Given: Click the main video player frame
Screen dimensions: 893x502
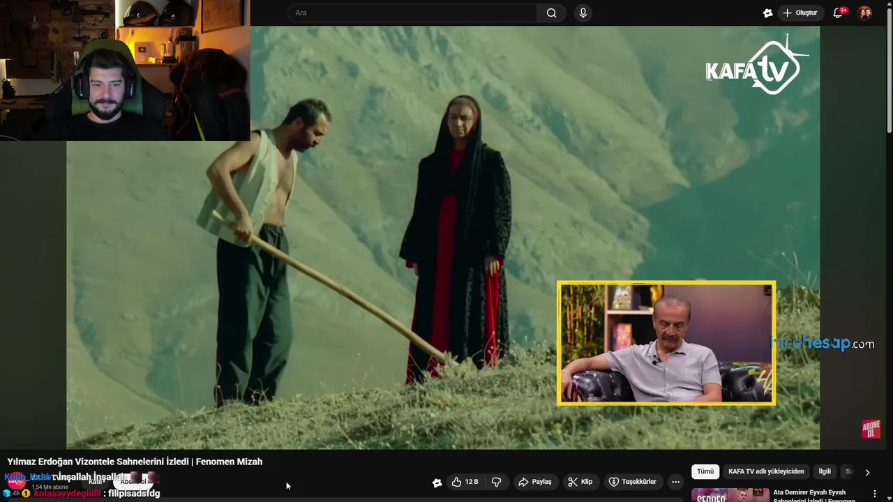Looking at the screenshot, I should tap(443, 238).
